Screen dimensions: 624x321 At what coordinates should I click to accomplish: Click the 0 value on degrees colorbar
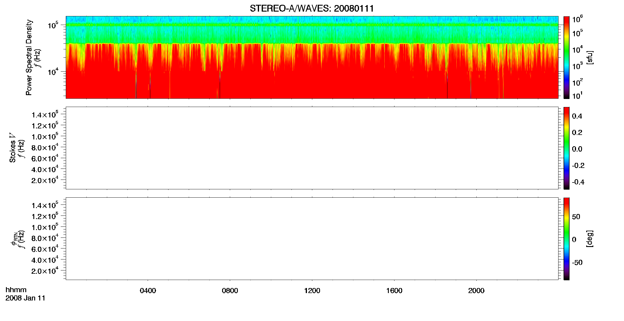coord(574,240)
